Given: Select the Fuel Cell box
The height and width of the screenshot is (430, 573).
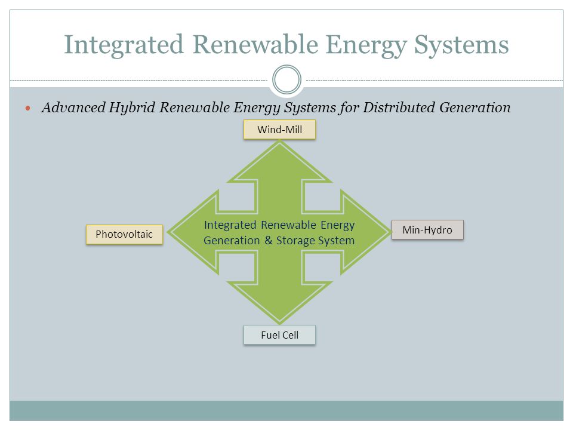Looking at the screenshot, I should [x=279, y=335].
